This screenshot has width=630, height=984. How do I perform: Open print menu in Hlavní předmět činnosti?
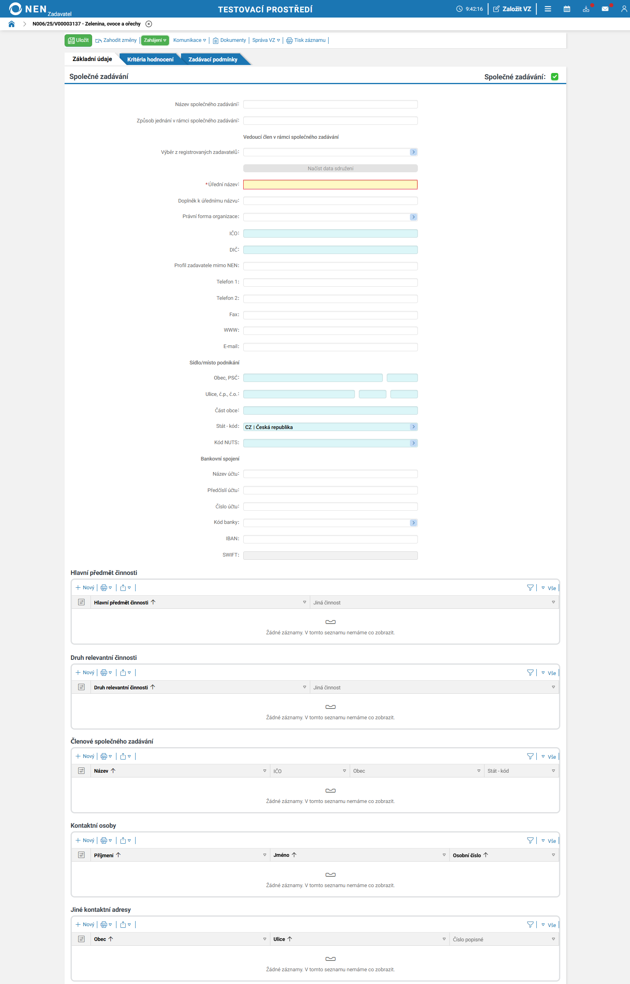click(x=106, y=588)
